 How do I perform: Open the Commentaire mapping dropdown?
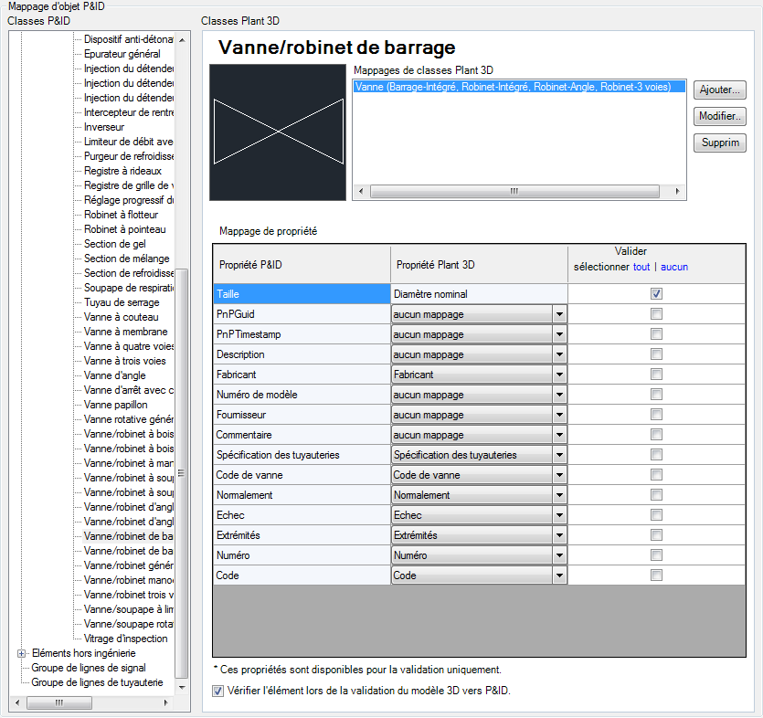click(x=559, y=435)
